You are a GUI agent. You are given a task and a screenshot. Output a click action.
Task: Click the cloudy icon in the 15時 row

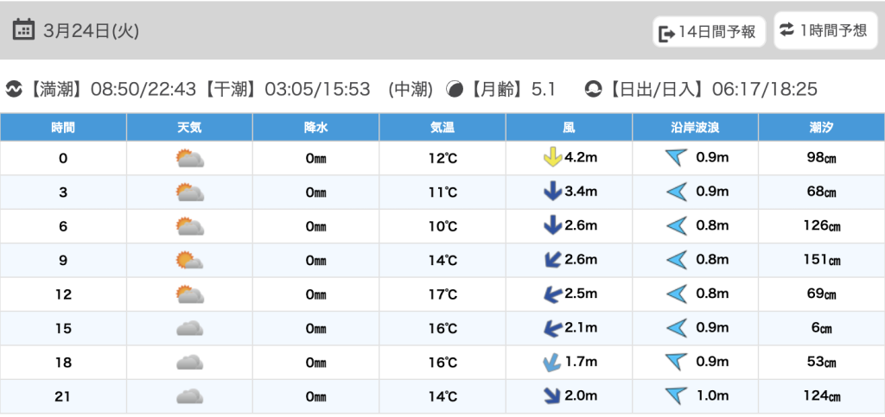[189, 328]
